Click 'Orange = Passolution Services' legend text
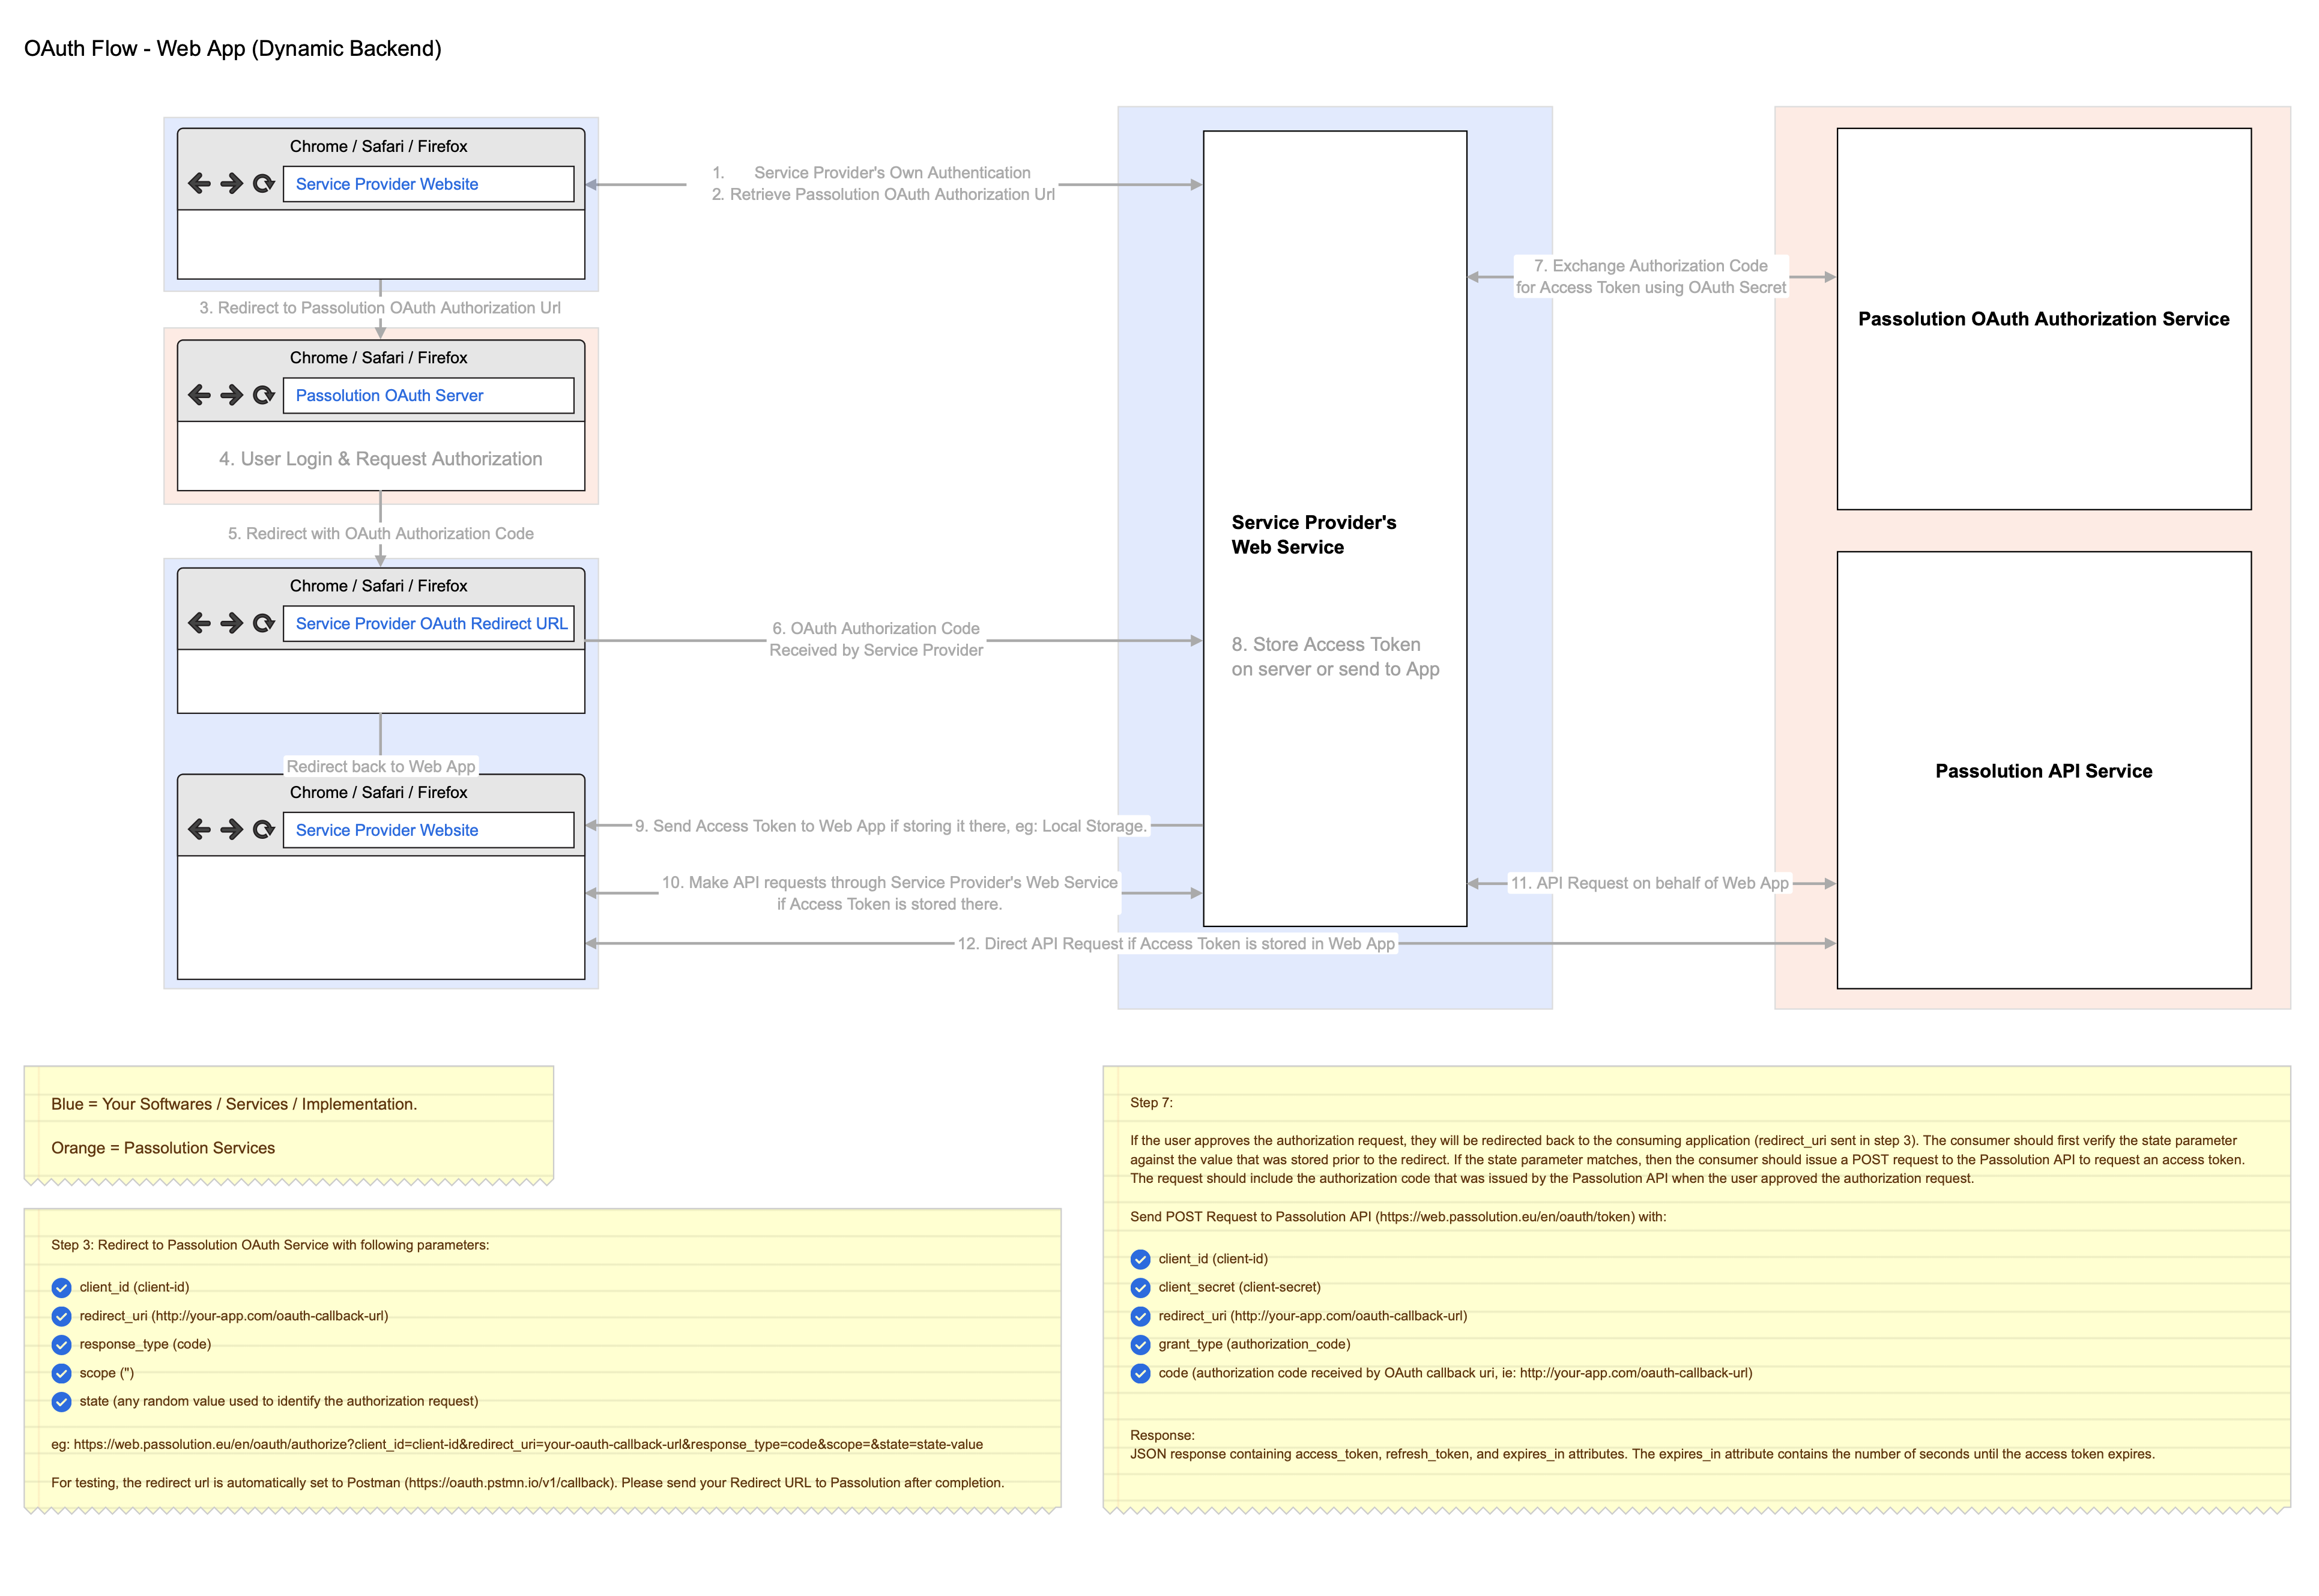 pyautogui.click(x=163, y=1148)
